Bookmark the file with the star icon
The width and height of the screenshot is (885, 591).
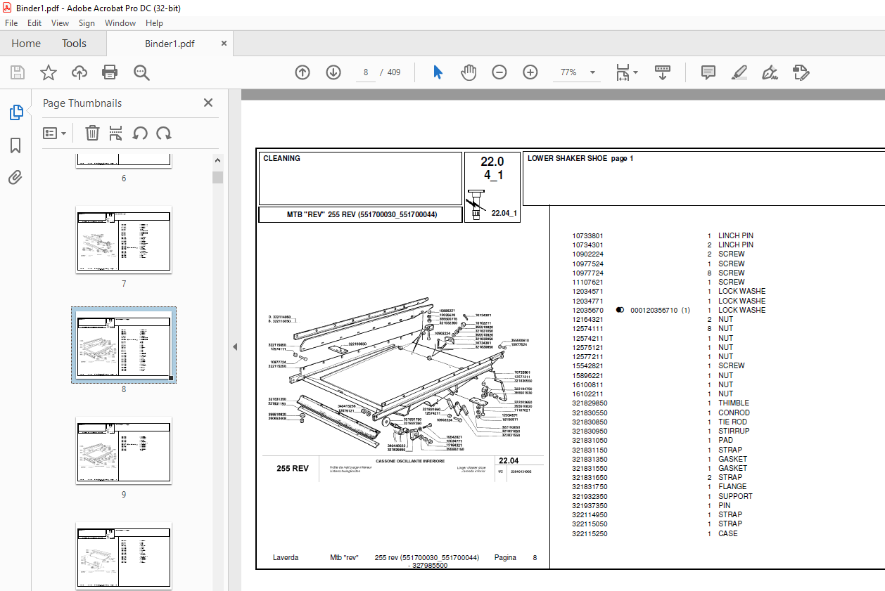pos(49,72)
